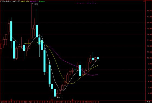Viewport: 152px width, 103px height.
Task: Click the MA5 9.75 indicator label
Action: 16,1
